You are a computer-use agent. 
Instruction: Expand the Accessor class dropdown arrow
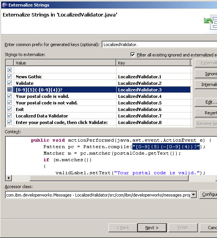click(x=194, y=195)
